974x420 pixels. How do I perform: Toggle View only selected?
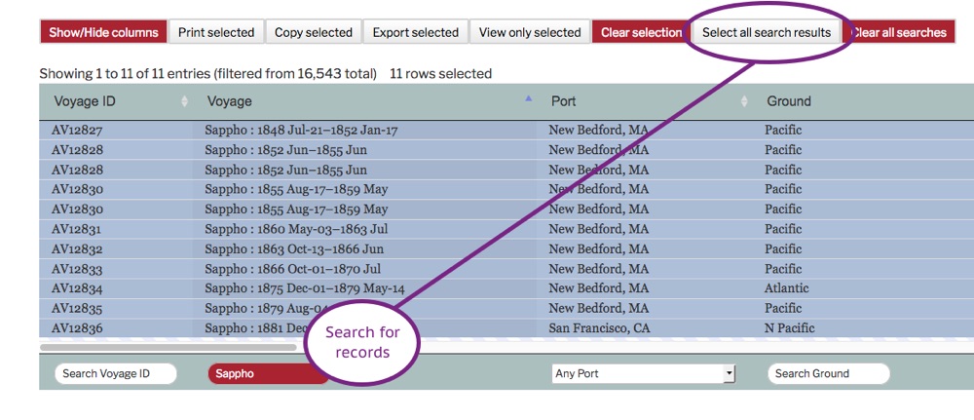(530, 32)
